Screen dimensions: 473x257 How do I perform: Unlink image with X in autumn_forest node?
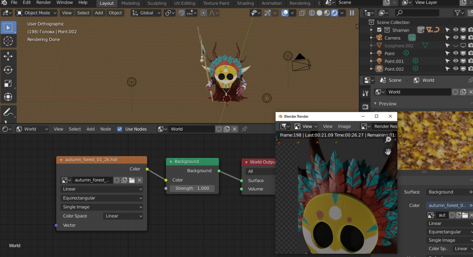click(x=139, y=180)
